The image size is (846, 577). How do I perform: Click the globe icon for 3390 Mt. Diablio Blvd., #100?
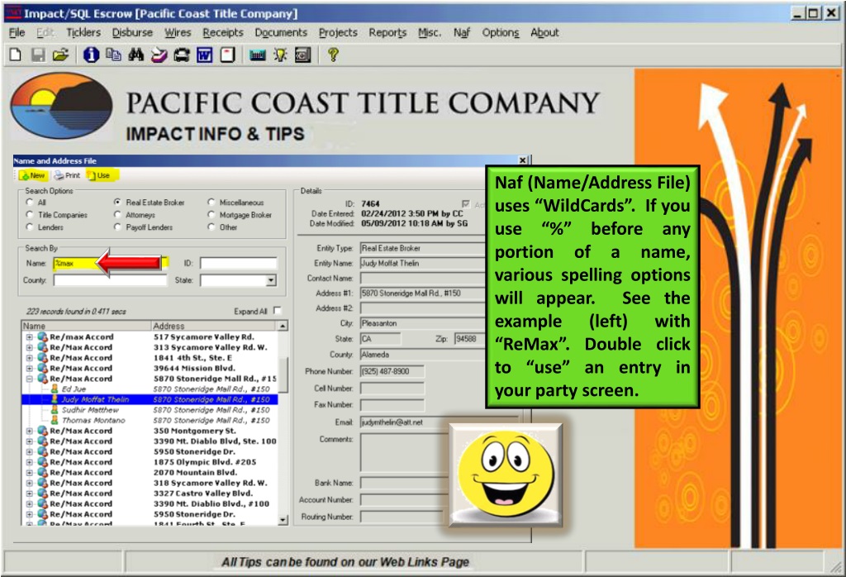[x=42, y=503]
